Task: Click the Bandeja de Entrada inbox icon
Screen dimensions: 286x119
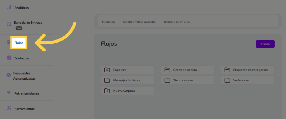Action: pyautogui.click(x=9, y=24)
